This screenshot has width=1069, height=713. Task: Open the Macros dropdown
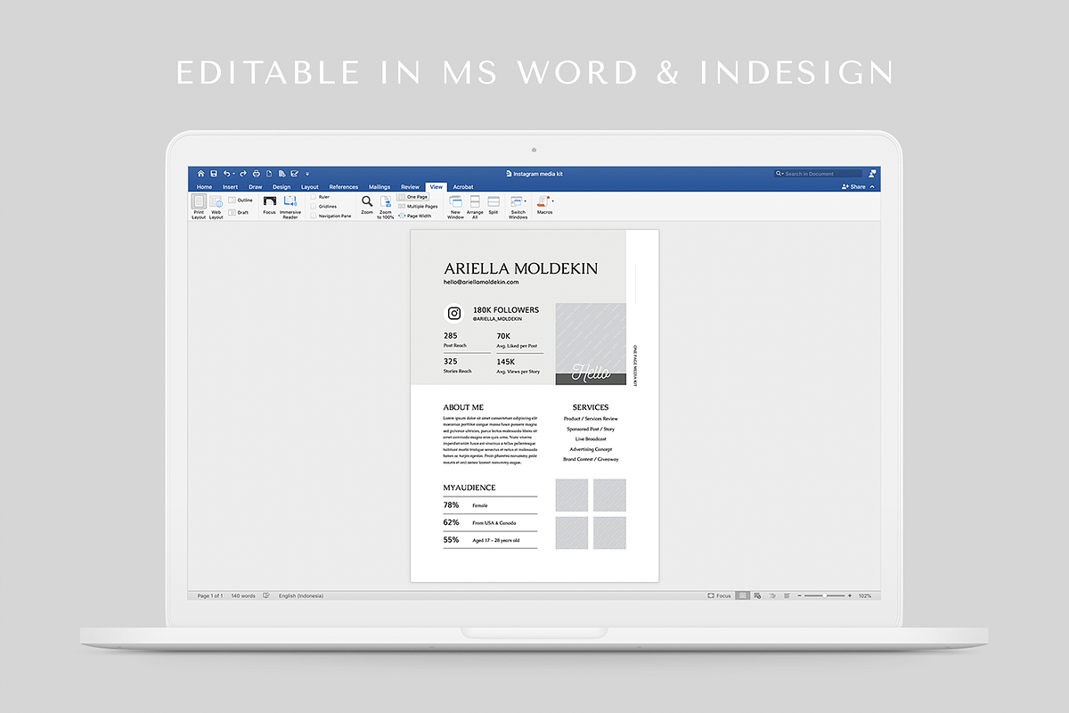pyautogui.click(x=544, y=206)
